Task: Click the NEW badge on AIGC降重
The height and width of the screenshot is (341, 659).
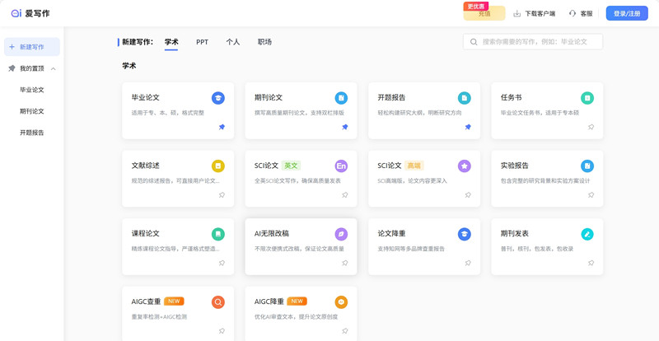Action: click(297, 301)
